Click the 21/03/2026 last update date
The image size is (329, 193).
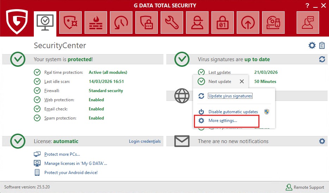[x=266, y=72]
